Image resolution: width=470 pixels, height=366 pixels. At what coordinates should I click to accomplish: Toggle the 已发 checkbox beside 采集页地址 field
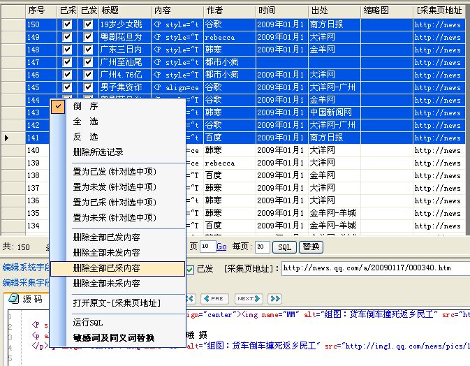click(x=190, y=269)
